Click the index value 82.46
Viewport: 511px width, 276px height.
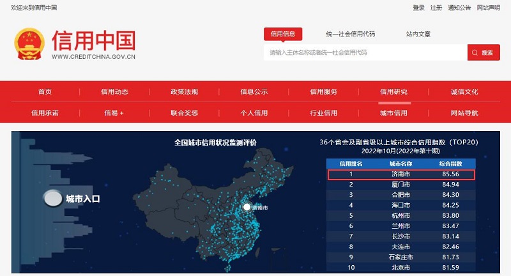(451, 247)
